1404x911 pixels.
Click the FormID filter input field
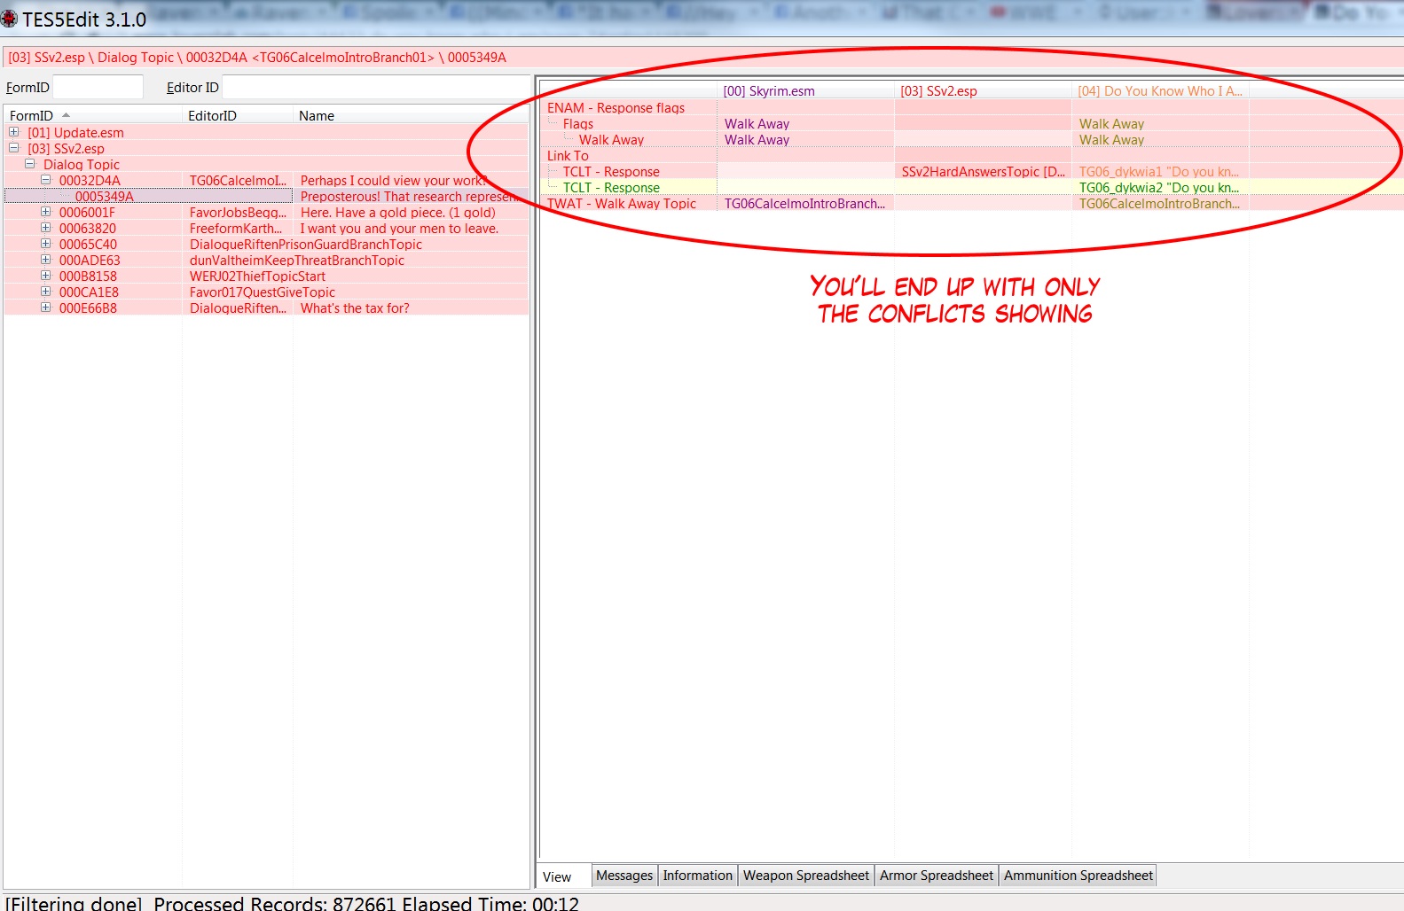point(98,87)
